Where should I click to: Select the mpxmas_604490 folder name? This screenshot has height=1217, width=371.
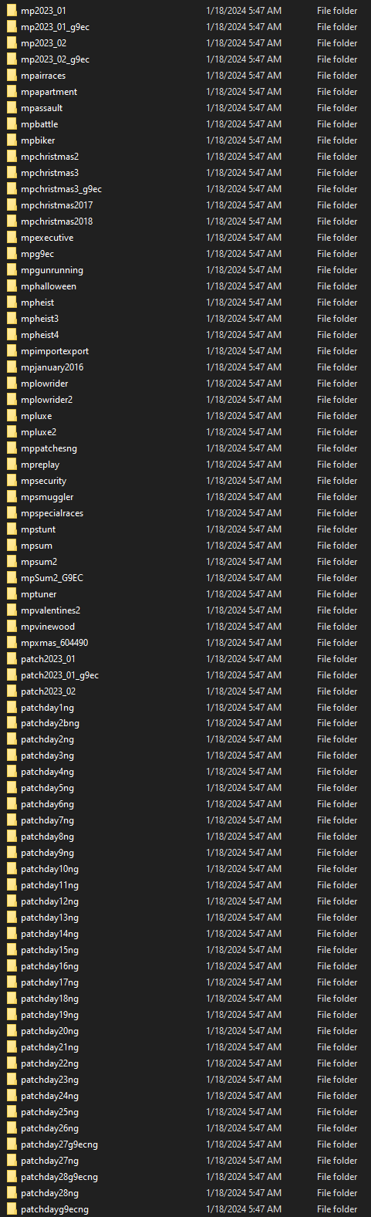coord(54,643)
